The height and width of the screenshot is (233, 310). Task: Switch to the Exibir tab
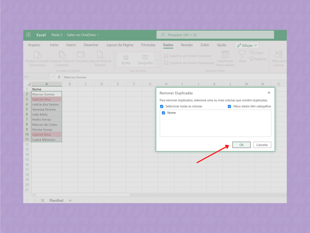(205, 45)
